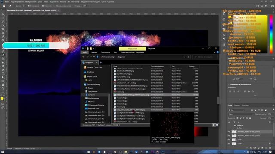Lock all layer attributes padlock
The width and height of the screenshot is (275, 154).
(250, 118)
